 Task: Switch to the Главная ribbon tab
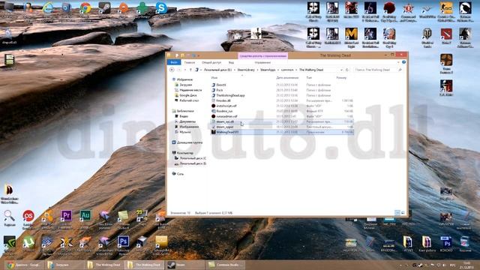[x=190, y=62]
